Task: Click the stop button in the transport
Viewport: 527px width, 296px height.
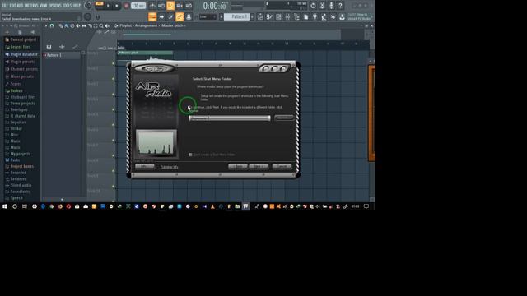Action: 117,6
